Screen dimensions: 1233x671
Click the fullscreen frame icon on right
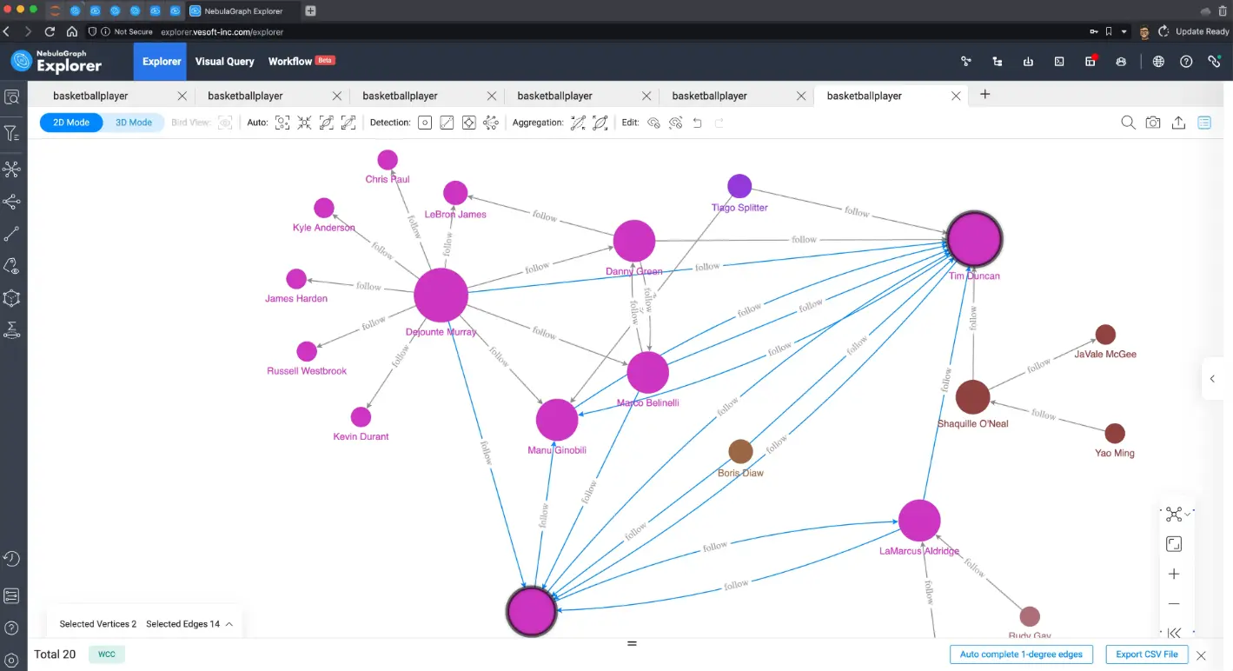pos(1174,544)
